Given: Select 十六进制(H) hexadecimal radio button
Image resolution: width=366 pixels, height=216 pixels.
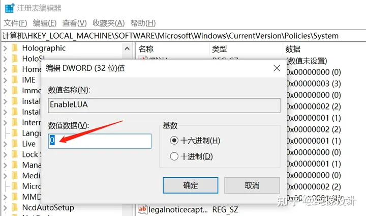Looking at the screenshot, I should point(174,141).
